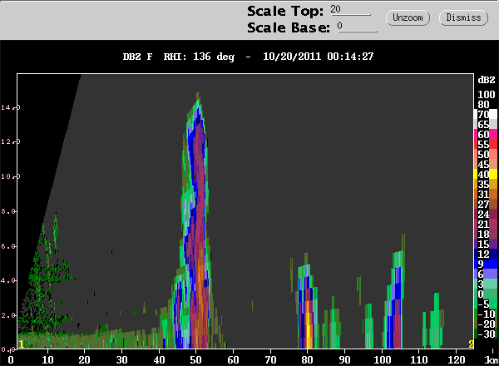Click the tall storm echo near 50 km
The width and height of the screenshot is (499, 366).
pyautogui.click(x=195, y=233)
